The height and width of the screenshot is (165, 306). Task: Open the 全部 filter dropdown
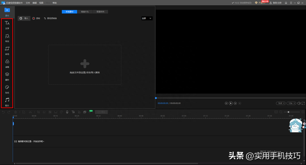tap(147, 18)
